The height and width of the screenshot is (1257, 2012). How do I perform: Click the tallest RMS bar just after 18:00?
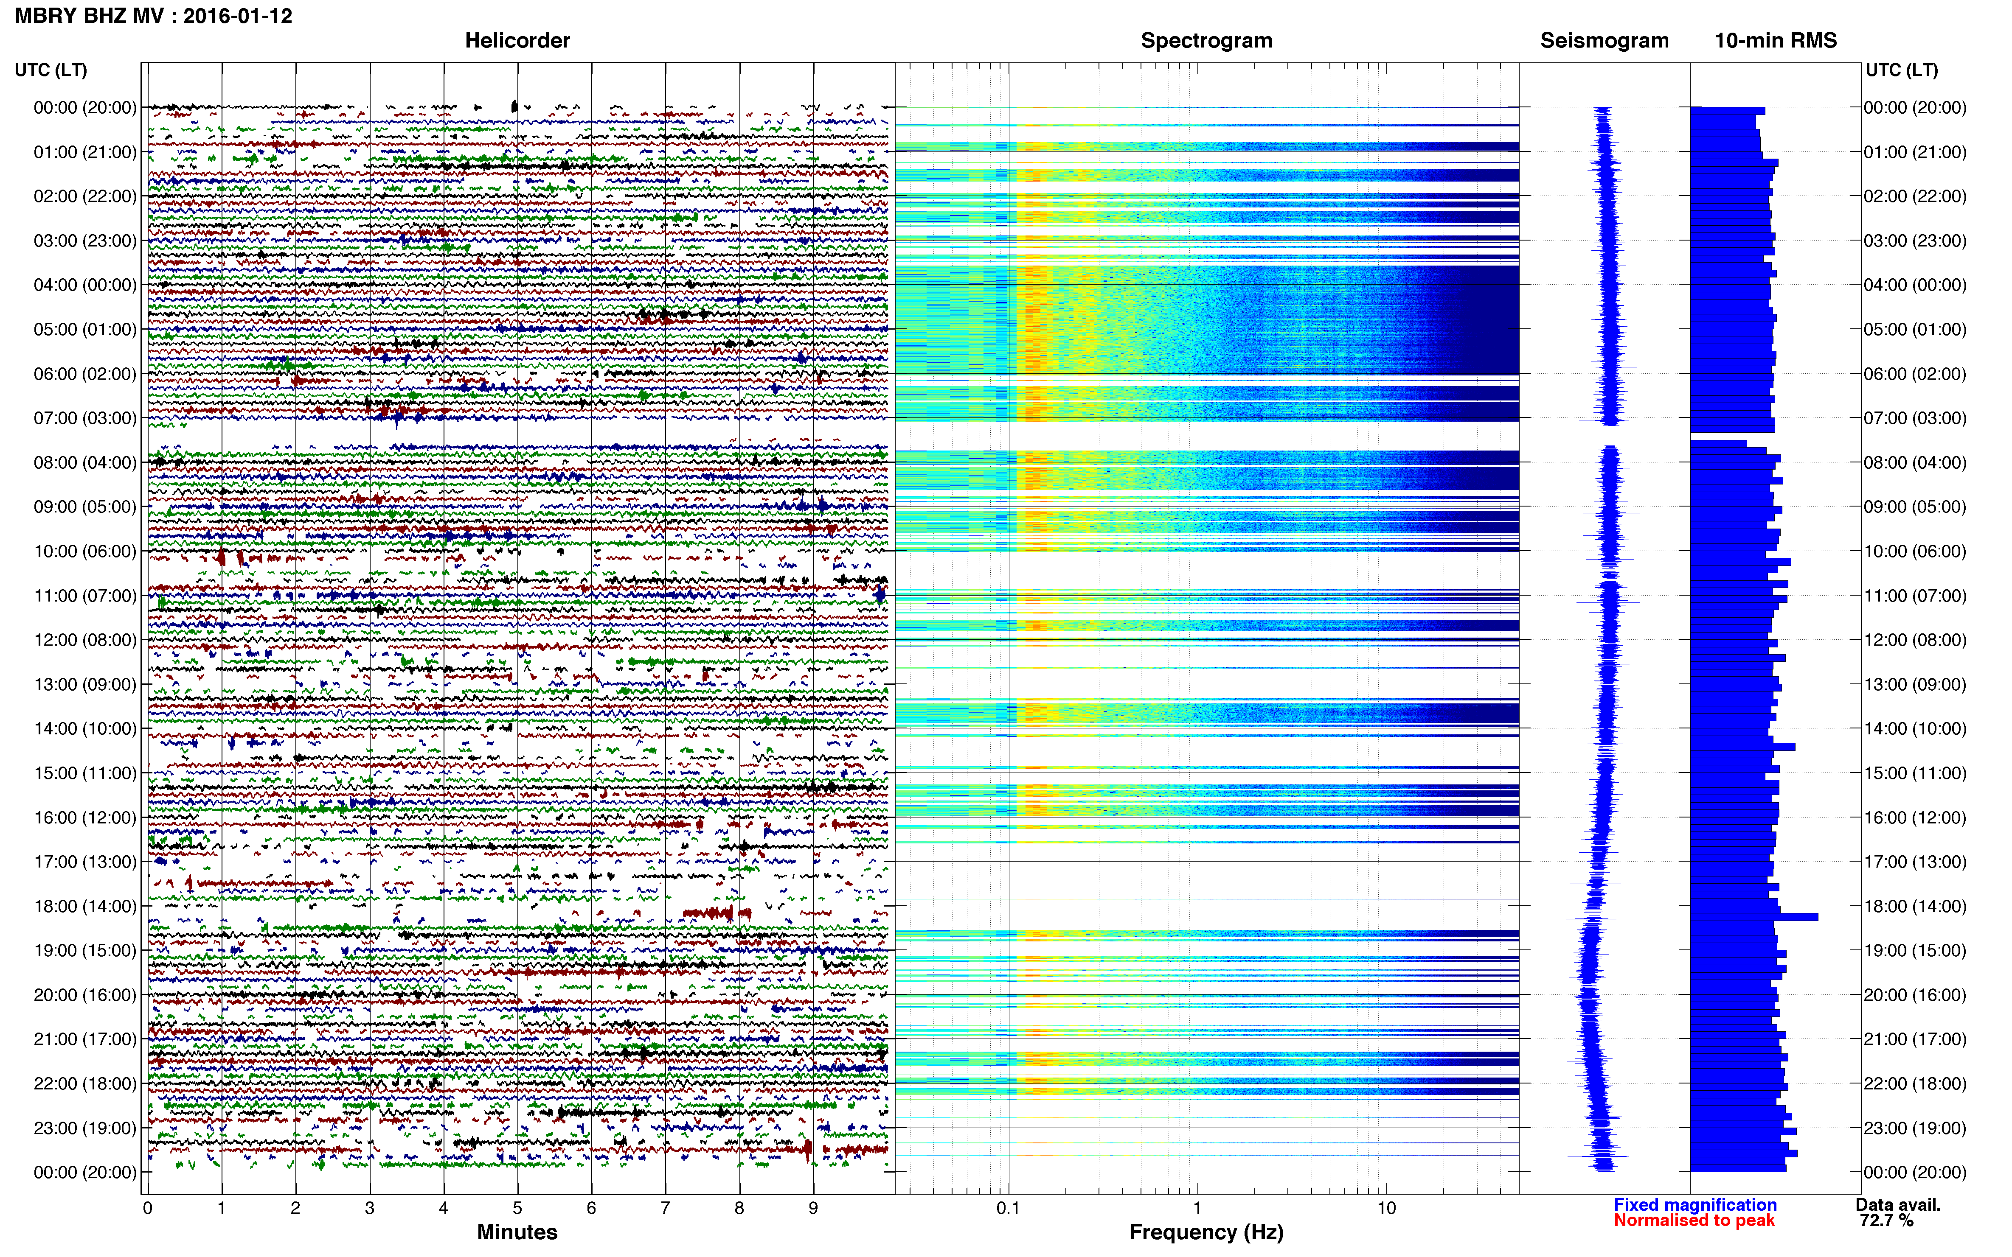coord(1754,917)
